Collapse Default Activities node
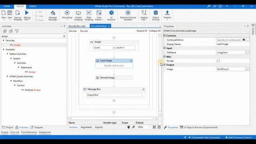 (7, 54)
